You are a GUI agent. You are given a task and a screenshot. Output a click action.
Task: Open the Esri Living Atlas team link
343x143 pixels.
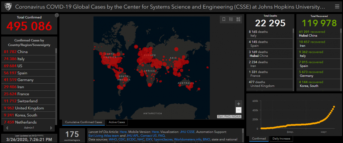pyautogui.click(x=104, y=136)
